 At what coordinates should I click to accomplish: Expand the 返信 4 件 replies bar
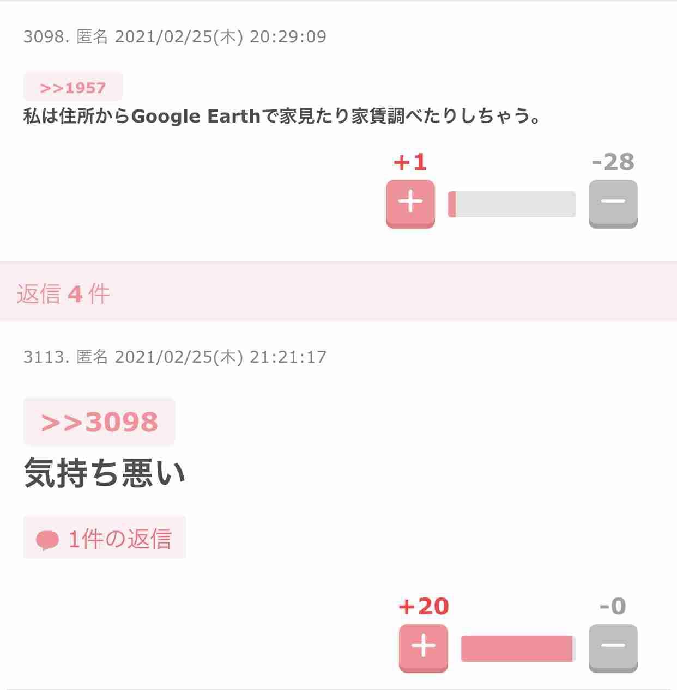(x=338, y=294)
